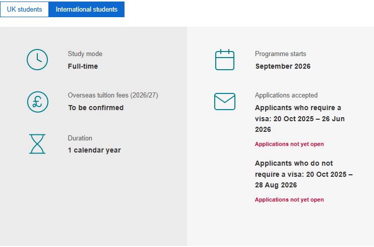Click the 1 calendar year duration text
This screenshot has width=374, height=247.
[94, 150]
